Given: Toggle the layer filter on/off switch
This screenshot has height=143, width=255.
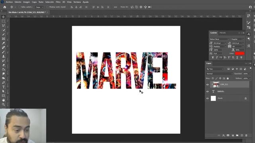Looking at the screenshot, I should pos(251,68).
